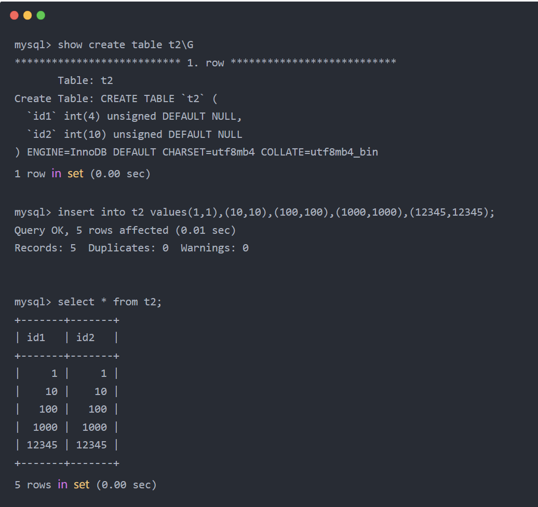This screenshot has height=507, width=538.
Task: Click the red close window dot
Action: tap(15, 16)
